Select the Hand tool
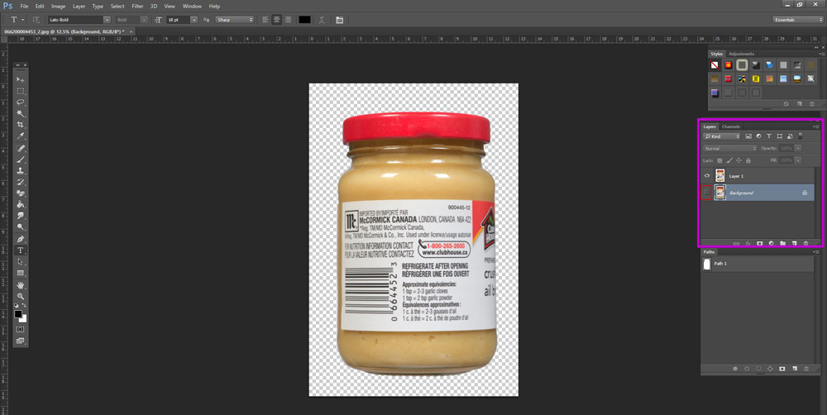This screenshot has width=827, height=415. (x=21, y=285)
